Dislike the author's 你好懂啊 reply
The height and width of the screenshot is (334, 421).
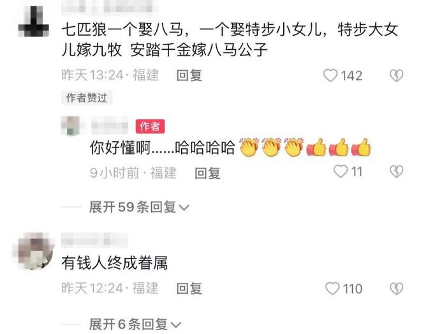point(396,171)
